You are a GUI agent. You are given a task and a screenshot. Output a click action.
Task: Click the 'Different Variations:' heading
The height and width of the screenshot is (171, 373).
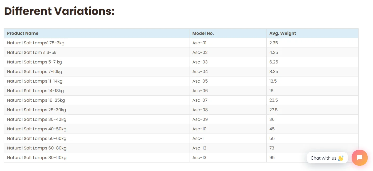(59, 11)
